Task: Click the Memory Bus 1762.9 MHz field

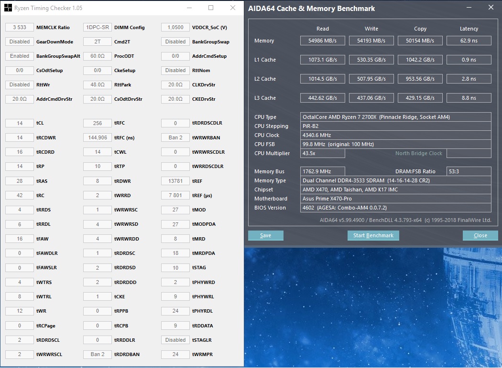Action: 322,171
